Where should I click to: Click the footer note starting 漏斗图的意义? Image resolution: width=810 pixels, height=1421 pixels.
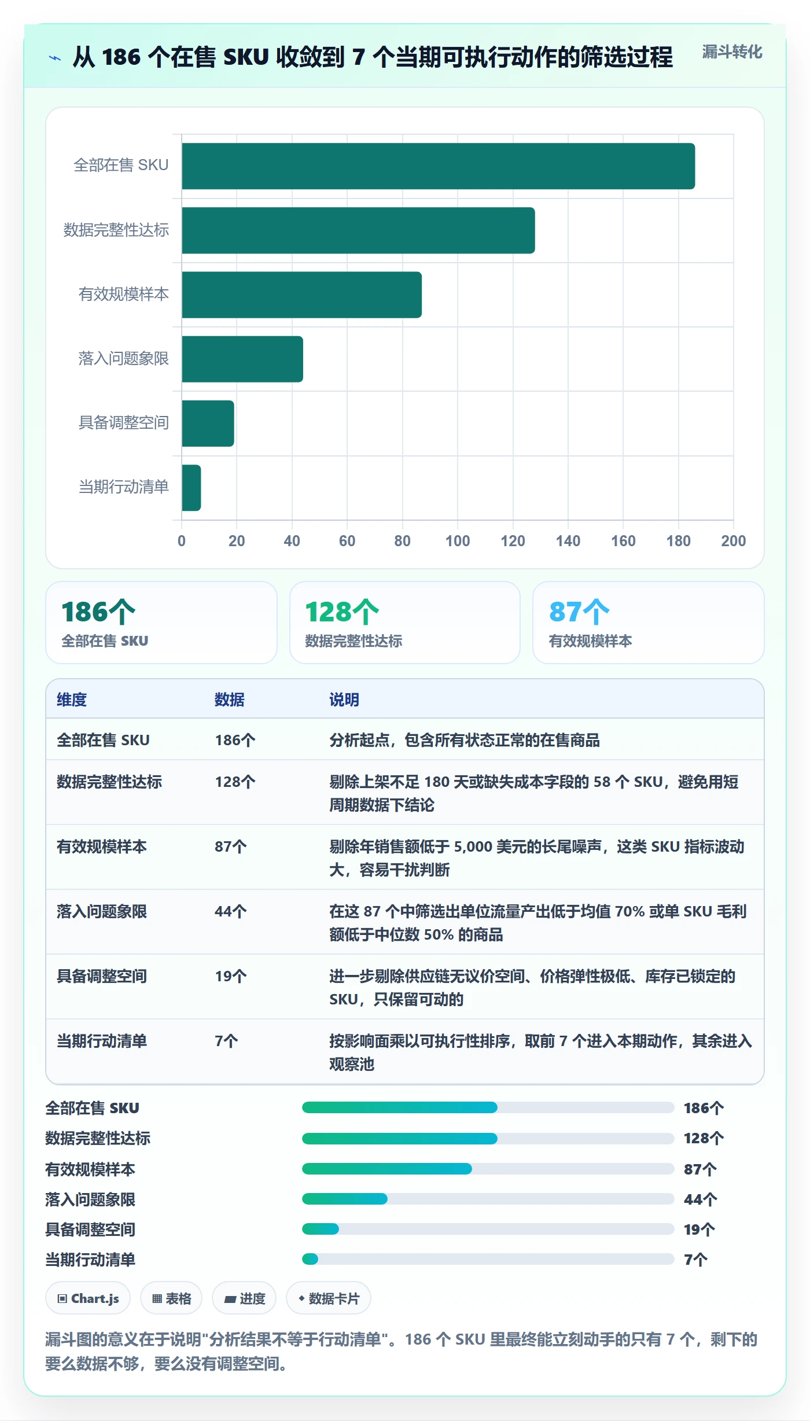(402, 1351)
